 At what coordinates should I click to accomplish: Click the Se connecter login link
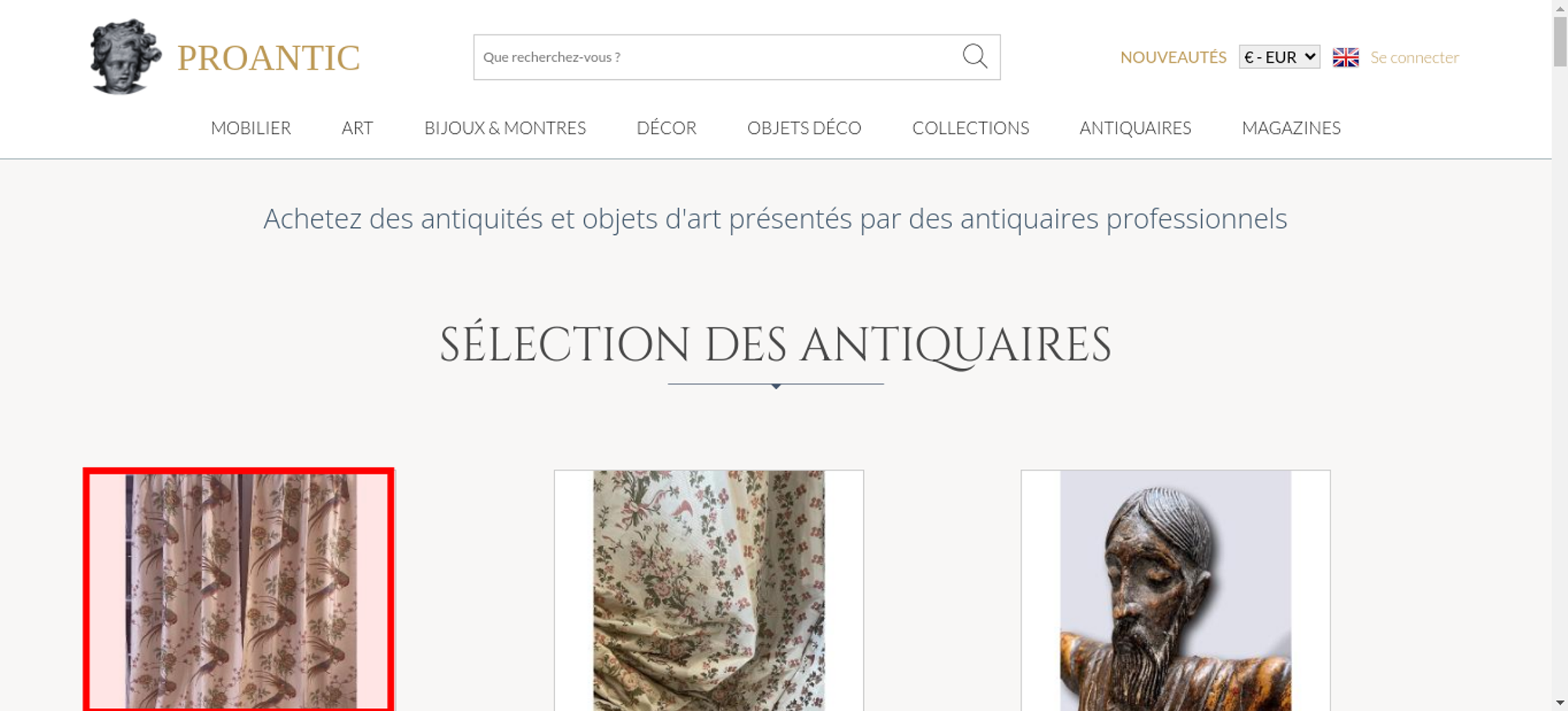pyautogui.click(x=1414, y=57)
